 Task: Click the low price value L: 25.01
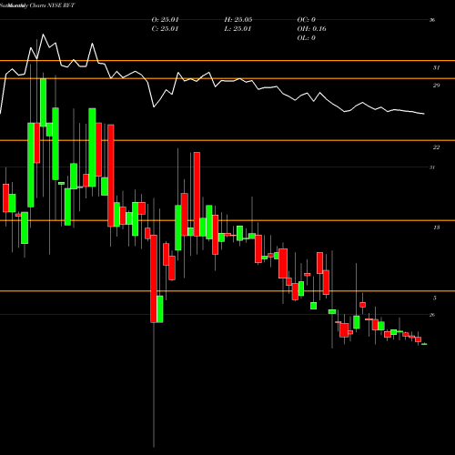pos(238,29)
